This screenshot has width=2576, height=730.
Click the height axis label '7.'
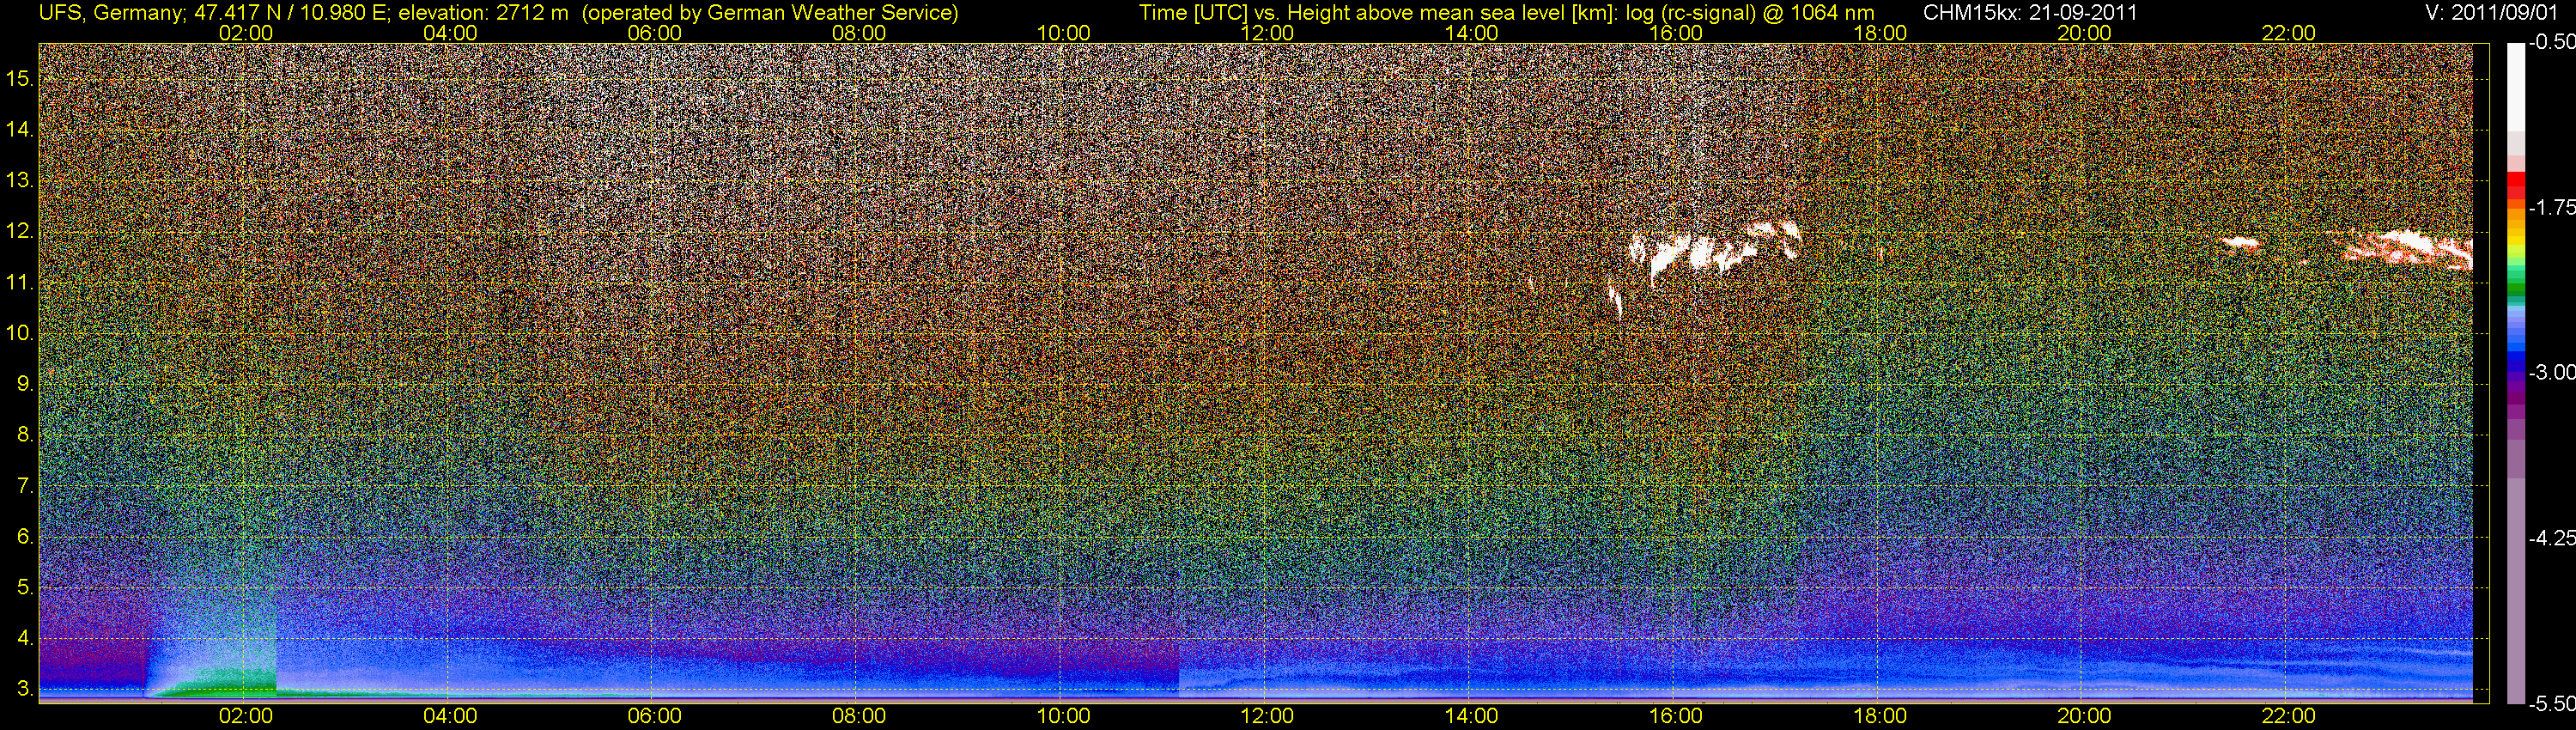25,485
